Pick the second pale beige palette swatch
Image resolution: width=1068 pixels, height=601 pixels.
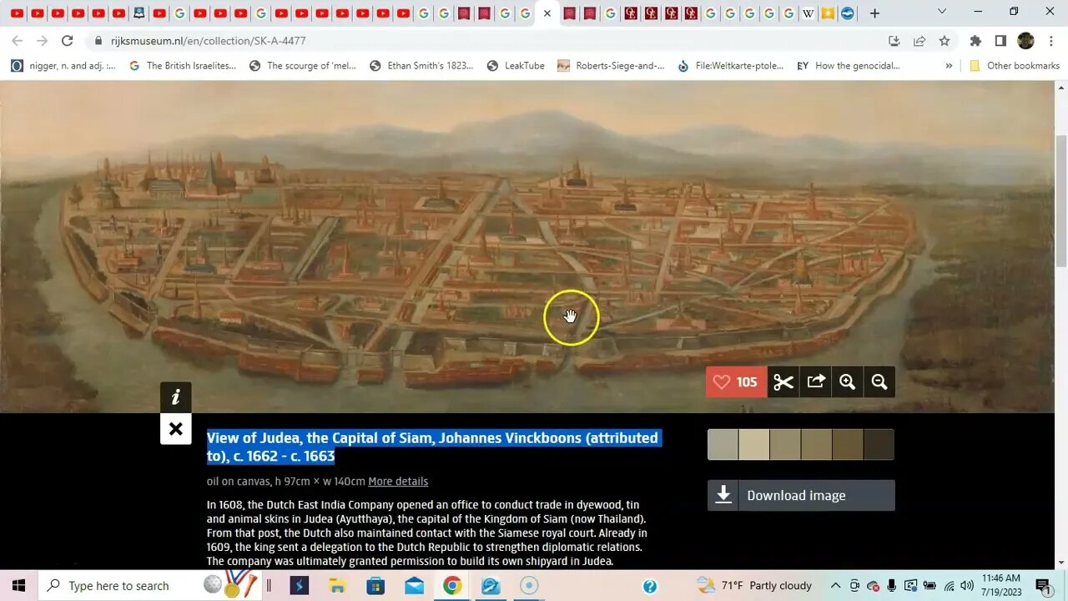pos(754,445)
